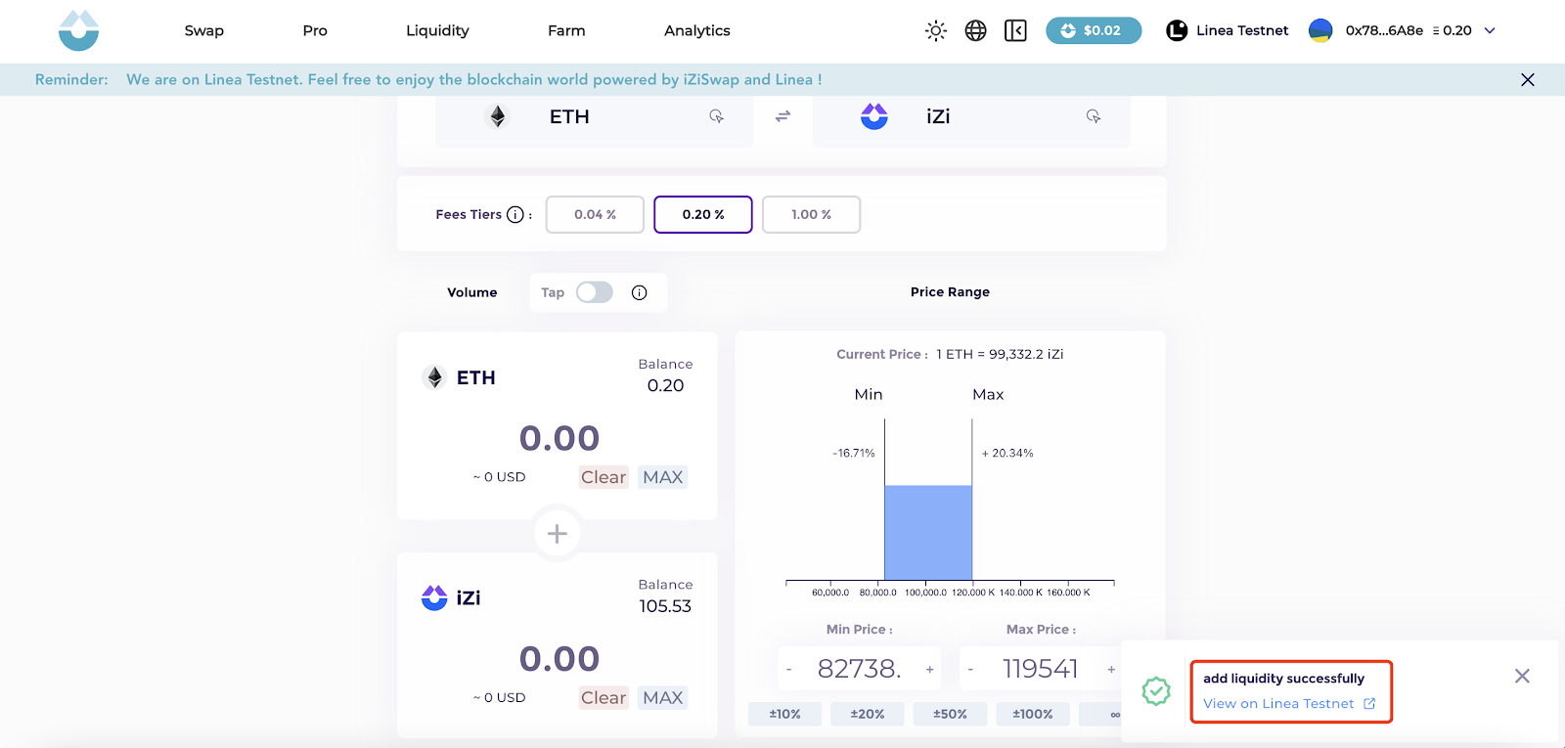Click Current Price 1 ETH = 99,332.2 iZi
This screenshot has width=1565, height=748.
pyautogui.click(x=950, y=354)
